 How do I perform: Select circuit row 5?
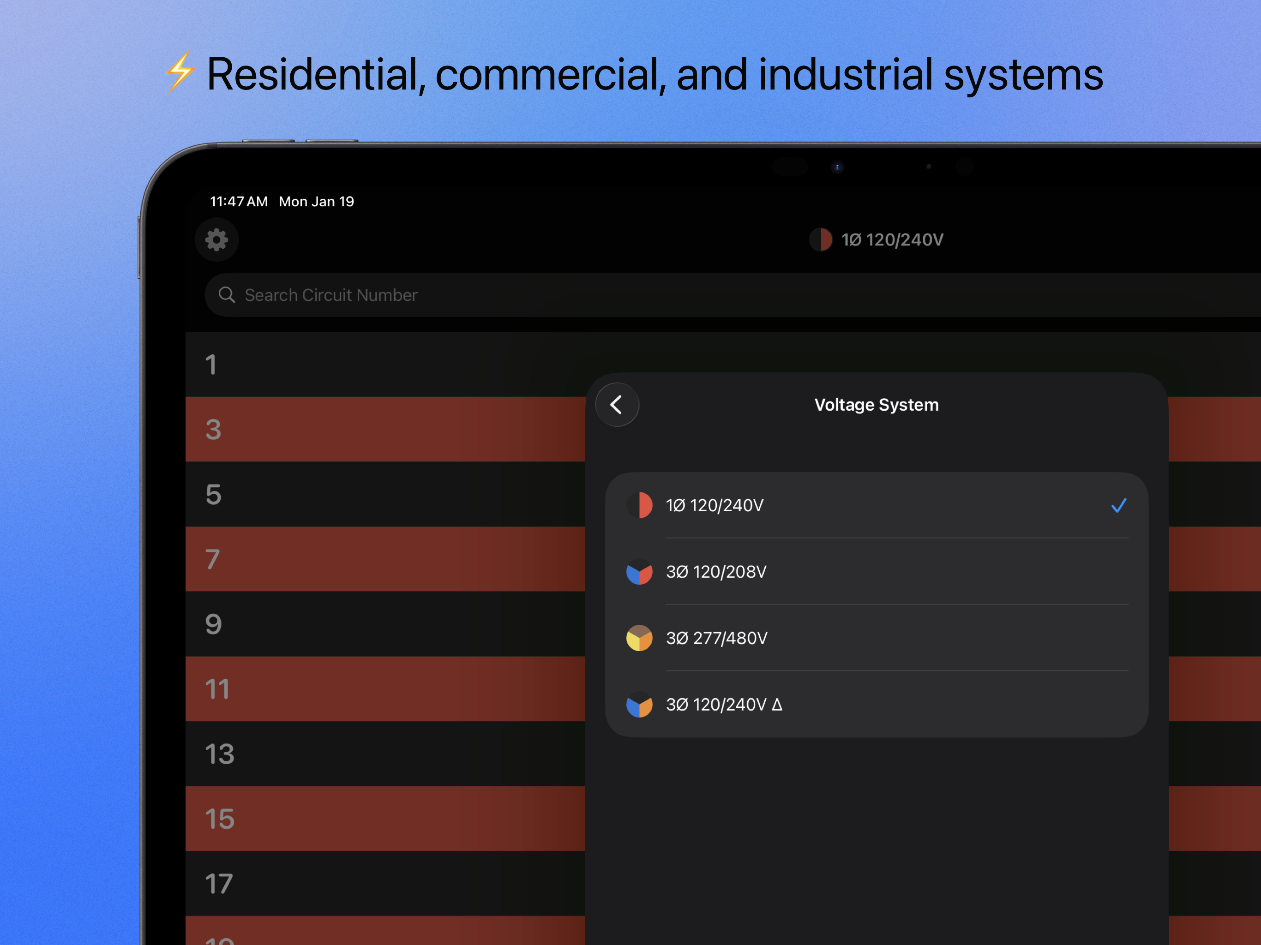pos(385,494)
